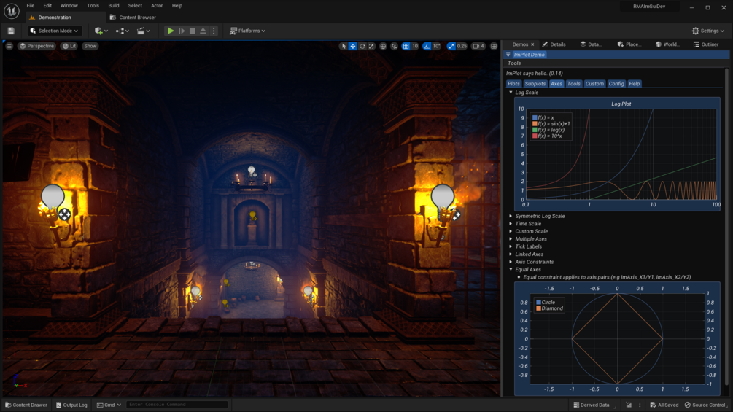
Task: Open the Window menu
Action: click(x=69, y=6)
